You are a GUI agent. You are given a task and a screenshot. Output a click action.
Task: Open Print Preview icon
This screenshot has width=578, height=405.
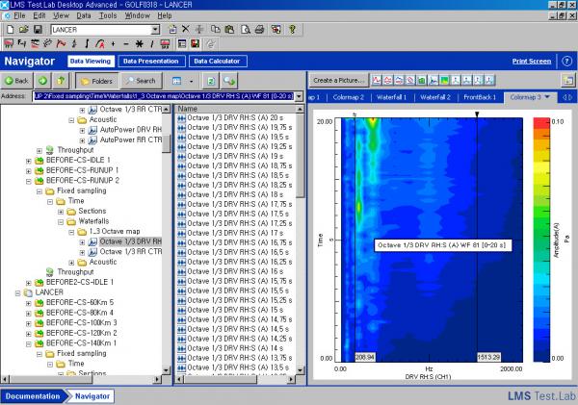[246, 30]
